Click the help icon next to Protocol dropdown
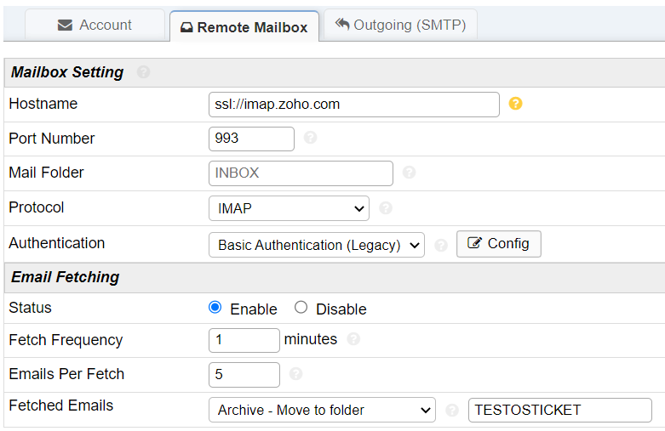 [x=385, y=207]
